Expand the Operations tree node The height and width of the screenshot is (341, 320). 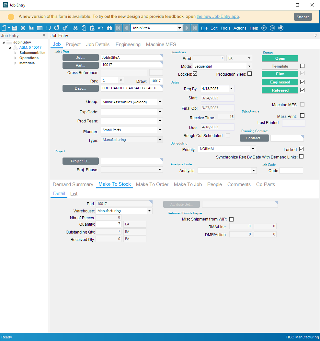click(x=16, y=58)
